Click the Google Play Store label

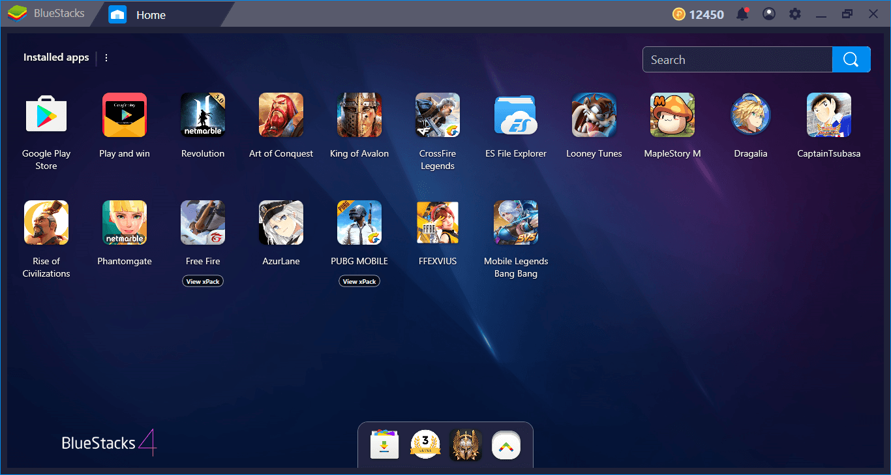click(x=46, y=160)
